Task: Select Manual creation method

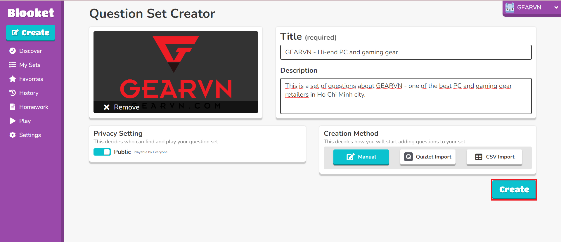Action: [361, 157]
